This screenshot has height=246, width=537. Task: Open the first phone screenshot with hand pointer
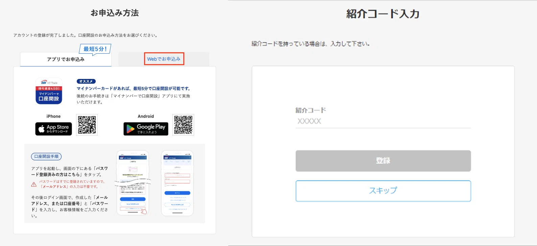[x=133, y=183]
